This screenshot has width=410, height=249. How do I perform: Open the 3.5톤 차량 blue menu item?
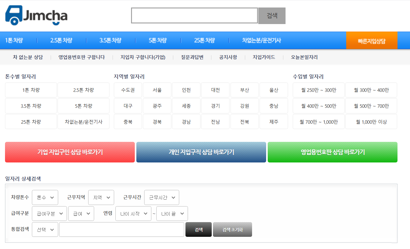pyautogui.click(x=110, y=40)
